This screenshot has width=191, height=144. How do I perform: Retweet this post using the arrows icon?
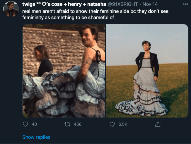pyautogui.click(x=67, y=124)
